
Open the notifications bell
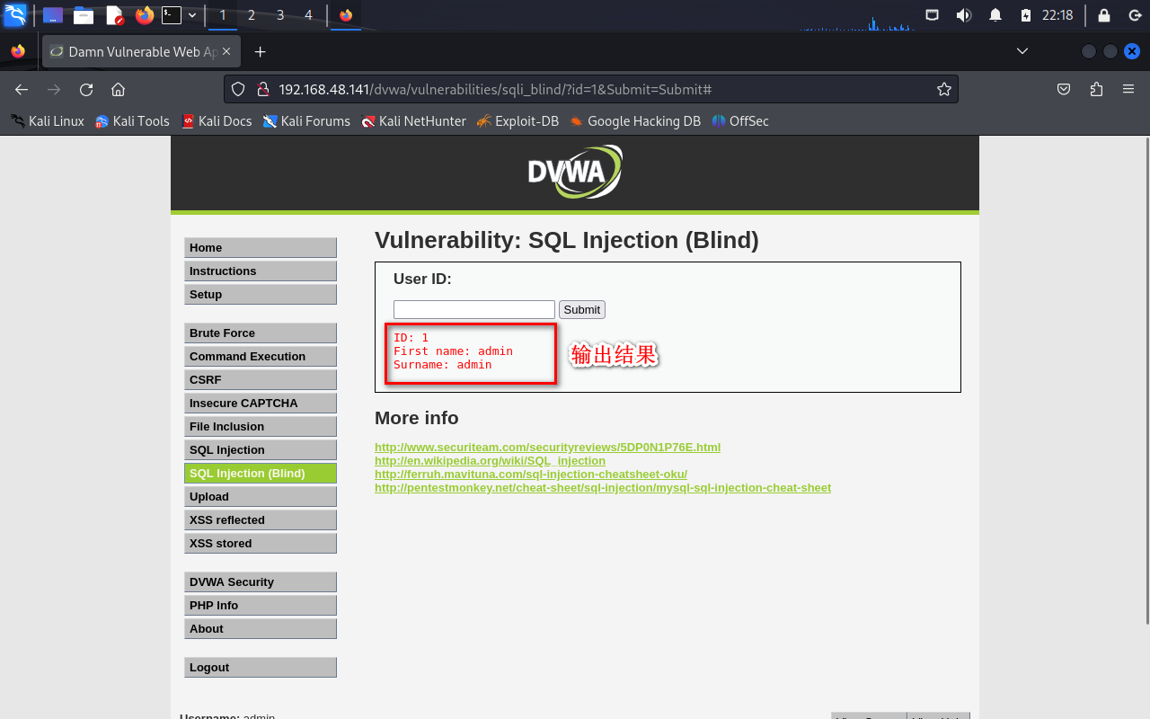click(x=995, y=15)
